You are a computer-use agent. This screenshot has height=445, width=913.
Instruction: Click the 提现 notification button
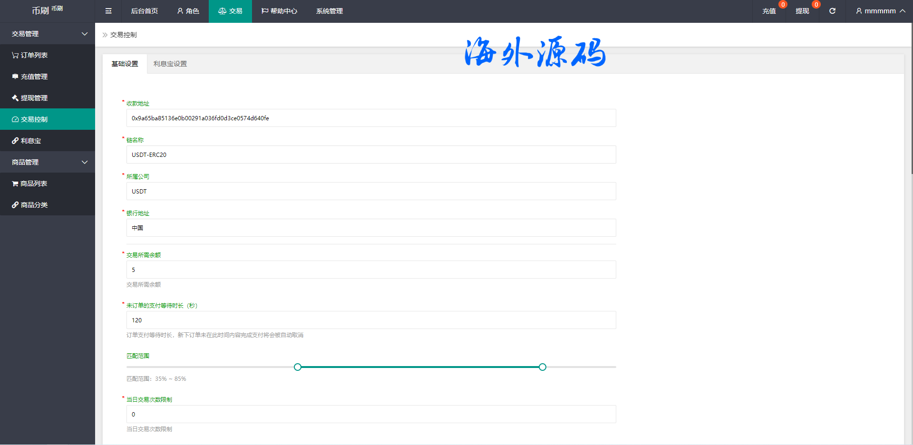802,11
